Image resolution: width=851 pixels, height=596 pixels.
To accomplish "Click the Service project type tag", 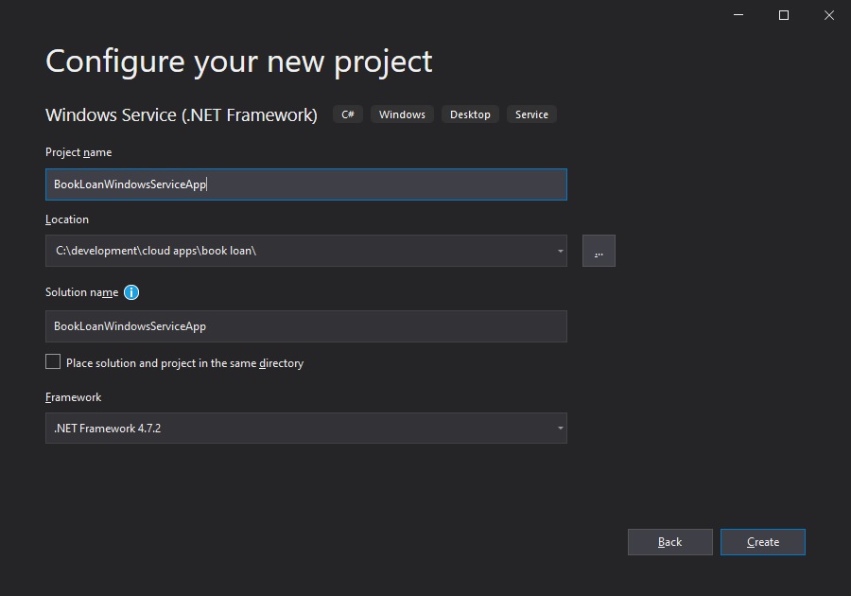I will pyautogui.click(x=531, y=114).
